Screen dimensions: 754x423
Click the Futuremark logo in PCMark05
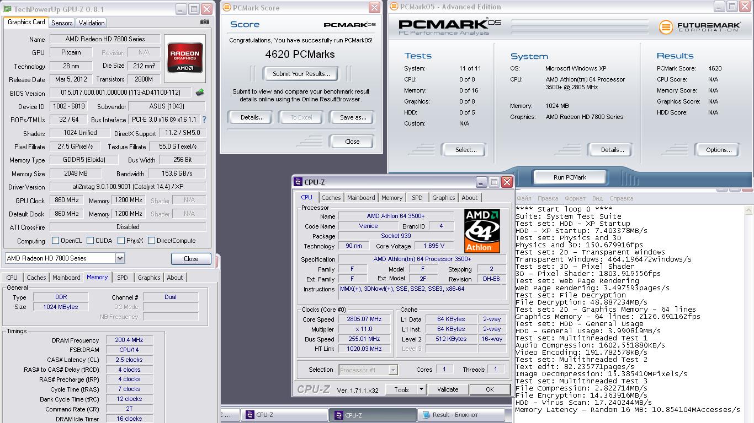(699, 26)
